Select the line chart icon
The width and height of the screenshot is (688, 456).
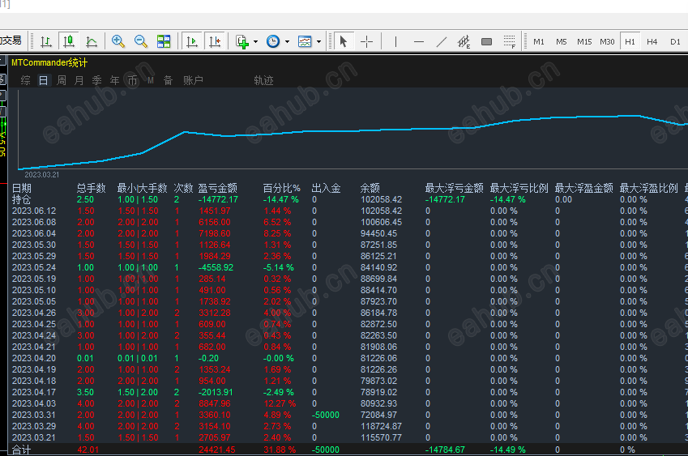pyautogui.click(x=92, y=41)
